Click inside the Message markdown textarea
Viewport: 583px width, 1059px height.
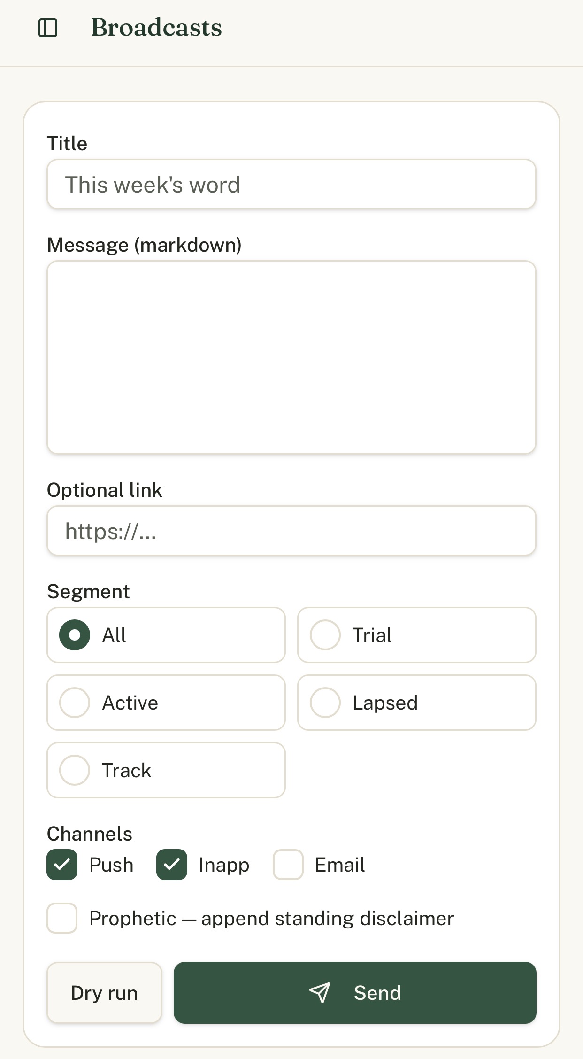[x=291, y=357]
